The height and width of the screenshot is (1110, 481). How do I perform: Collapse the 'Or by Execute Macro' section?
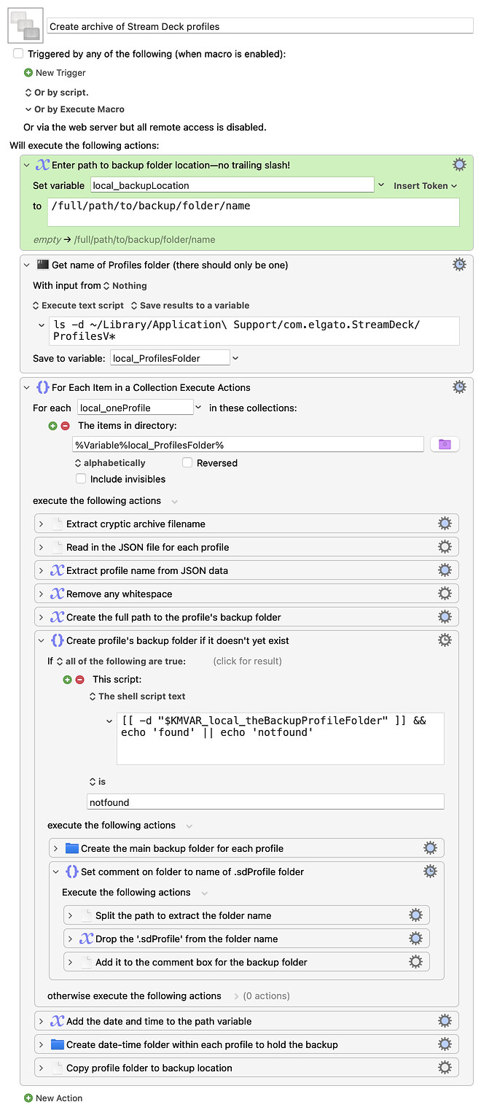[28, 109]
